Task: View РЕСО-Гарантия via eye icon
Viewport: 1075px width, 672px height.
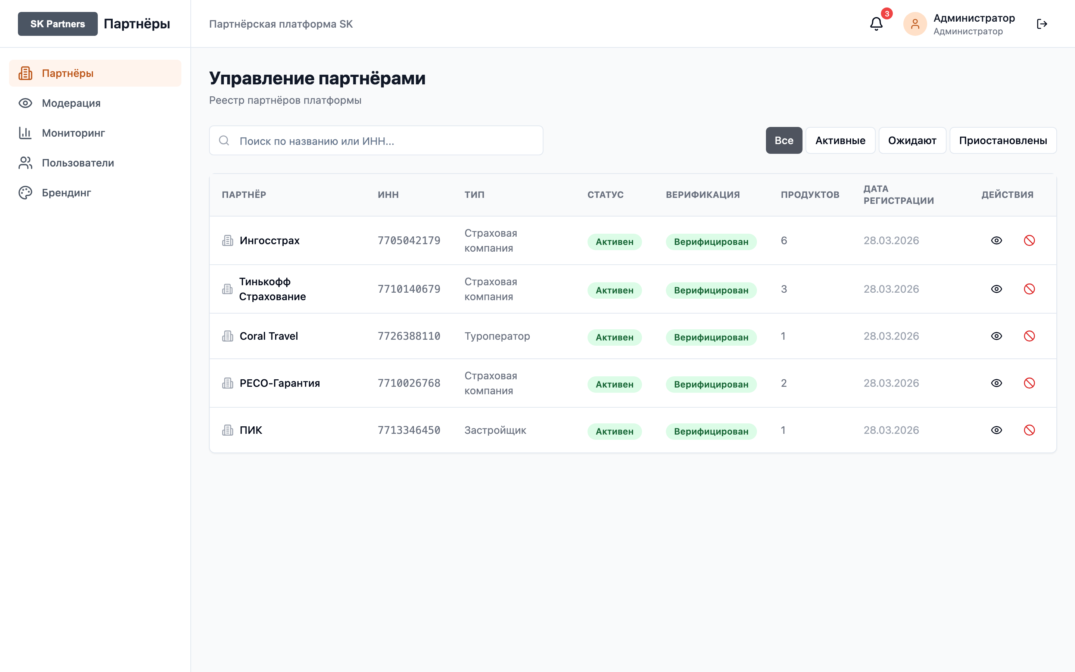Action: (996, 383)
